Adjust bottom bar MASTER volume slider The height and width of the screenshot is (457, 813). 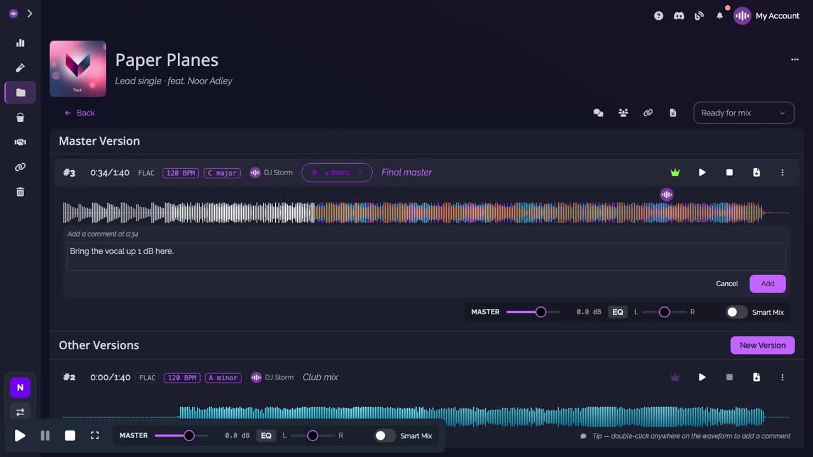point(182,435)
